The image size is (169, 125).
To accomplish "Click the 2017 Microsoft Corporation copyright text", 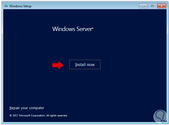I will click(x=38, y=116).
